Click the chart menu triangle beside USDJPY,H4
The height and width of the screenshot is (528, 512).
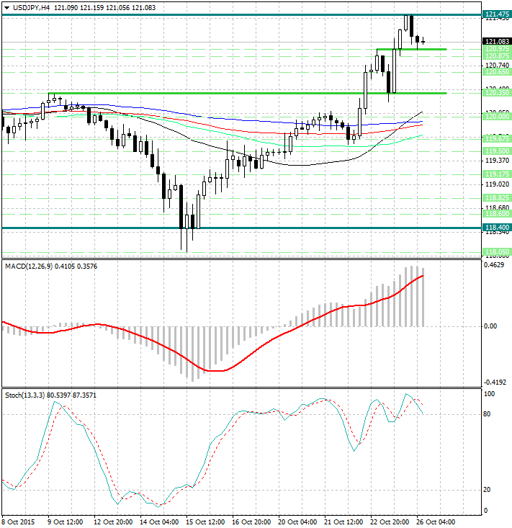(6, 8)
